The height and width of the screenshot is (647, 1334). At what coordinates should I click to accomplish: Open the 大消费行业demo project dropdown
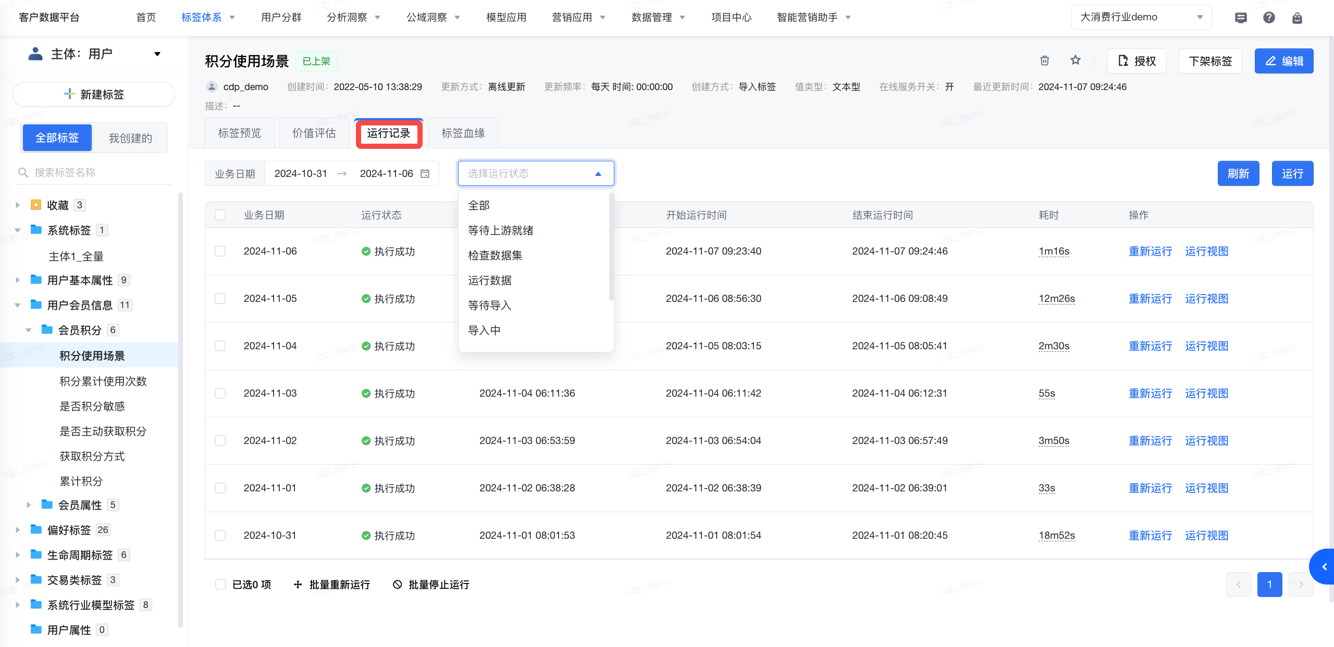pyautogui.click(x=1141, y=17)
